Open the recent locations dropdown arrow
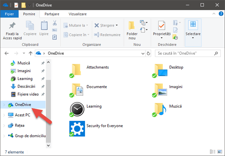The image size is (225, 156). [24, 53]
